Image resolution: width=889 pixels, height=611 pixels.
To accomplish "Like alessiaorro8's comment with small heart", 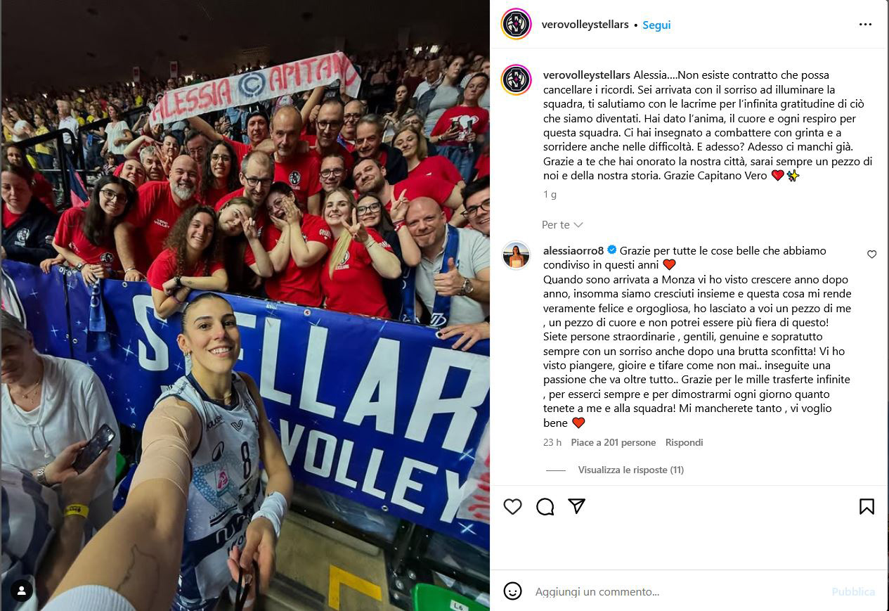I will click(871, 255).
